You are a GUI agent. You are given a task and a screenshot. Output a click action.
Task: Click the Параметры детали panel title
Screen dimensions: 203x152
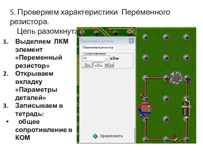(x=97, y=41)
